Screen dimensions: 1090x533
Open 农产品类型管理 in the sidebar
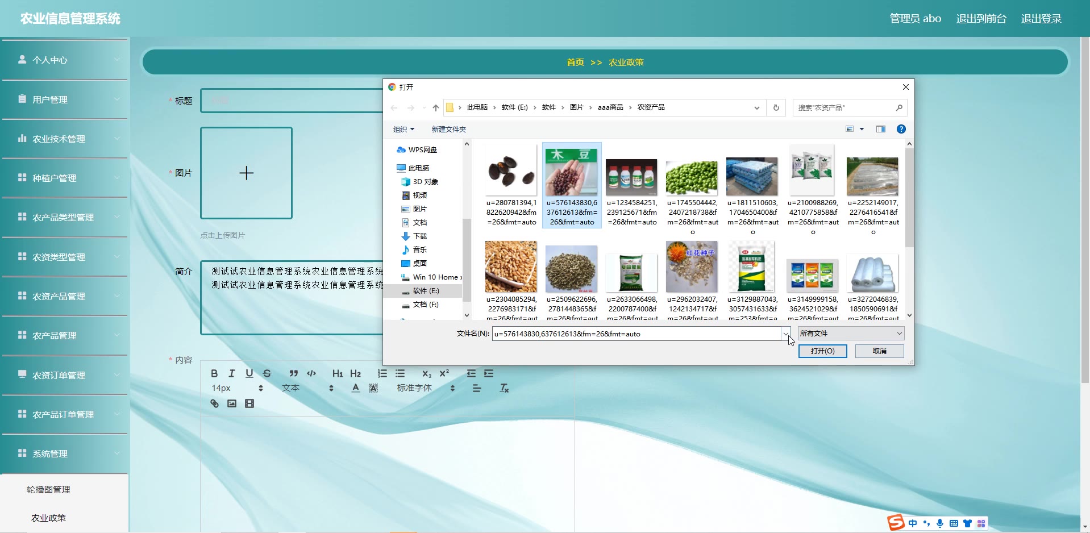click(65, 217)
